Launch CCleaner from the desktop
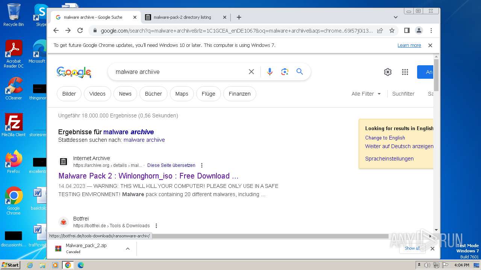 click(x=14, y=88)
